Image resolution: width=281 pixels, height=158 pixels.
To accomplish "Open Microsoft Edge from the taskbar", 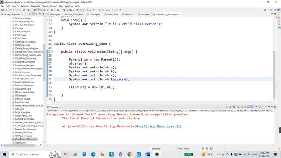I will (93, 154).
